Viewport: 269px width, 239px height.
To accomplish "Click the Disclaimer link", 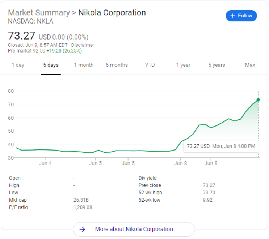I will pos(83,45).
